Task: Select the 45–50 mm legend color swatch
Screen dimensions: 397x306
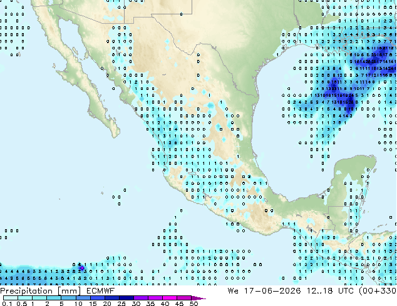Action: click(184, 298)
